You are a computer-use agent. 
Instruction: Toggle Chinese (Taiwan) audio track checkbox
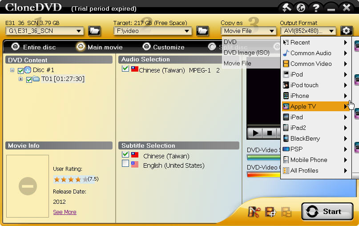pyautogui.click(x=125, y=69)
